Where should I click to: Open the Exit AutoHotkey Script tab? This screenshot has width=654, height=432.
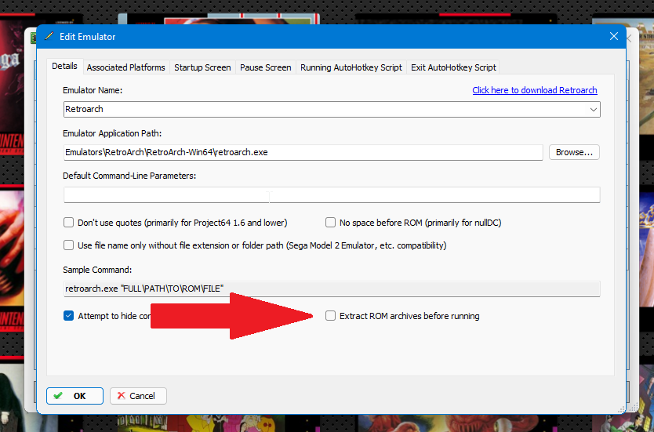pos(453,67)
